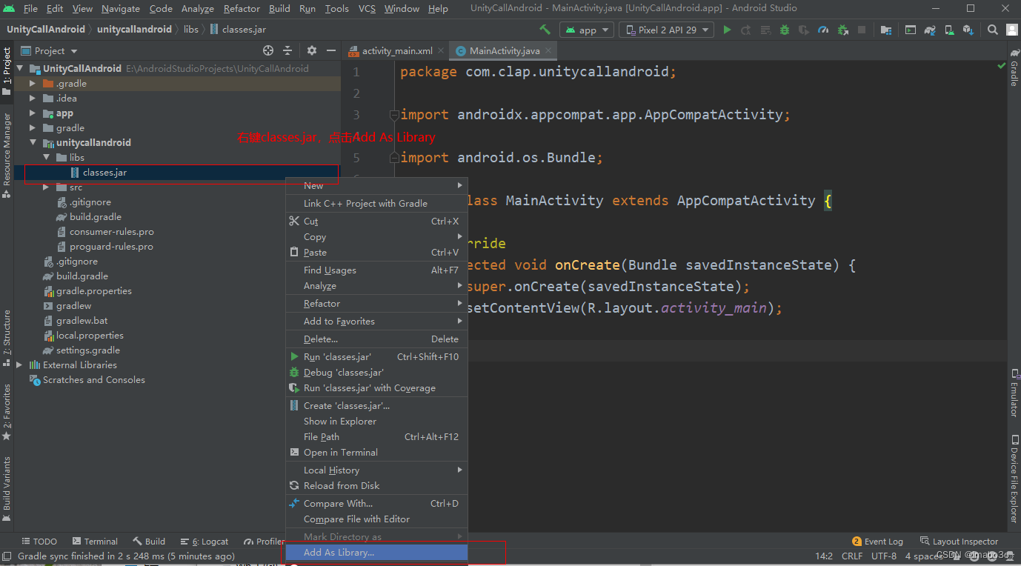Open the Layout Inspector button

click(x=959, y=542)
